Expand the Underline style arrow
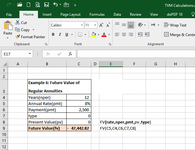This screenshot has width=195, height=150. 72,34
